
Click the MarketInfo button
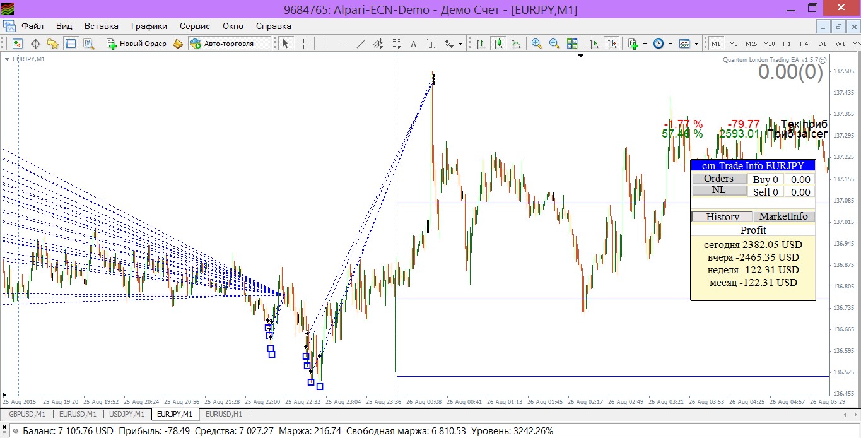click(783, 216)
